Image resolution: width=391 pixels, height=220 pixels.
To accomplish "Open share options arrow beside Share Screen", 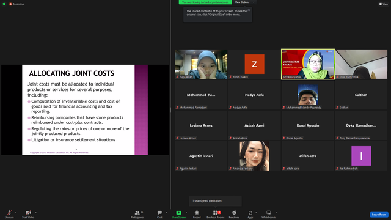I will pos(186,213).
